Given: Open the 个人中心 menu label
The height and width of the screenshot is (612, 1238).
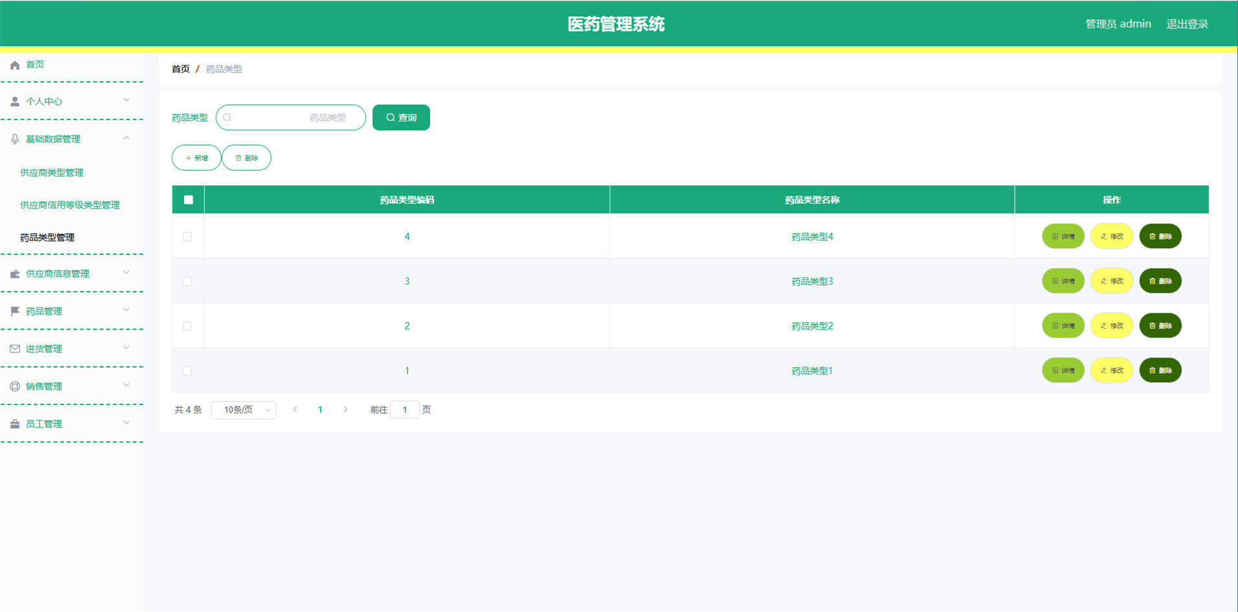Looking at the screenshot, I should [44, 102].
